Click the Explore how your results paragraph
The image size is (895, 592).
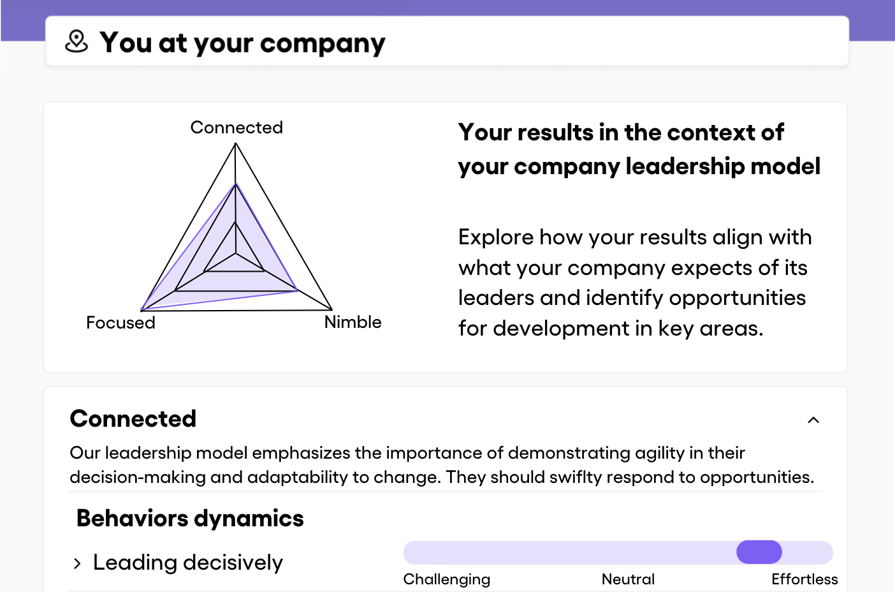pos(635,283)
